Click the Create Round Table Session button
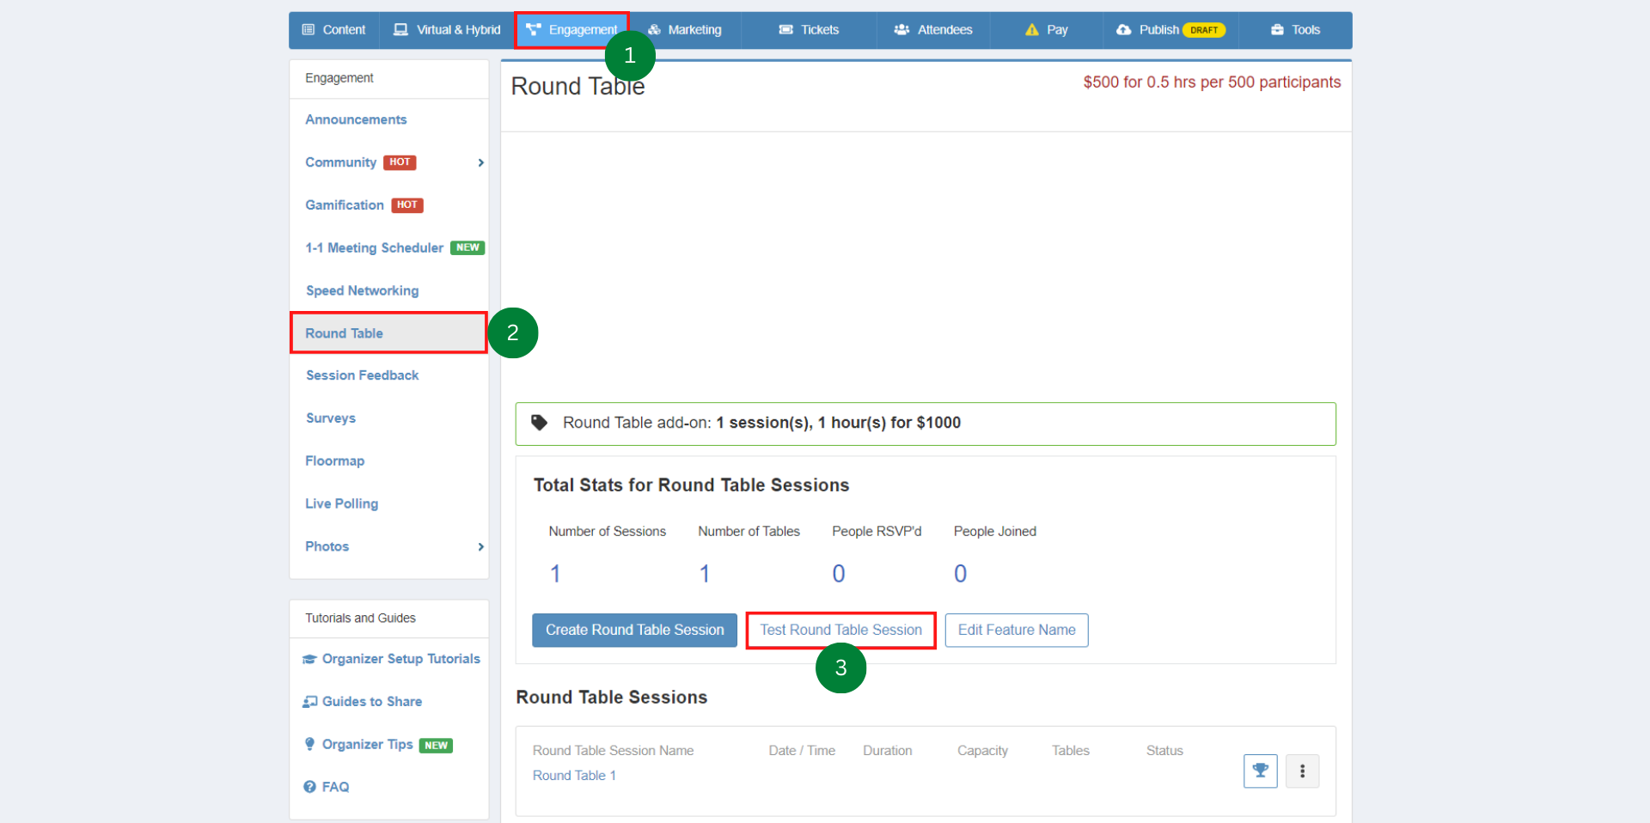This screenshot has width=1650, height=823. click(633, 630)
